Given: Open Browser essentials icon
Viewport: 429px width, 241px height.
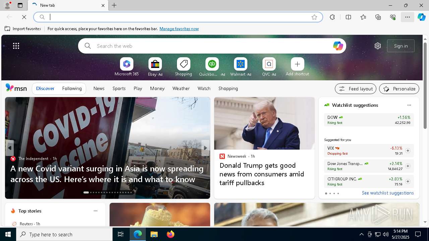Looking at the screenshot, I should pos(393,17).
